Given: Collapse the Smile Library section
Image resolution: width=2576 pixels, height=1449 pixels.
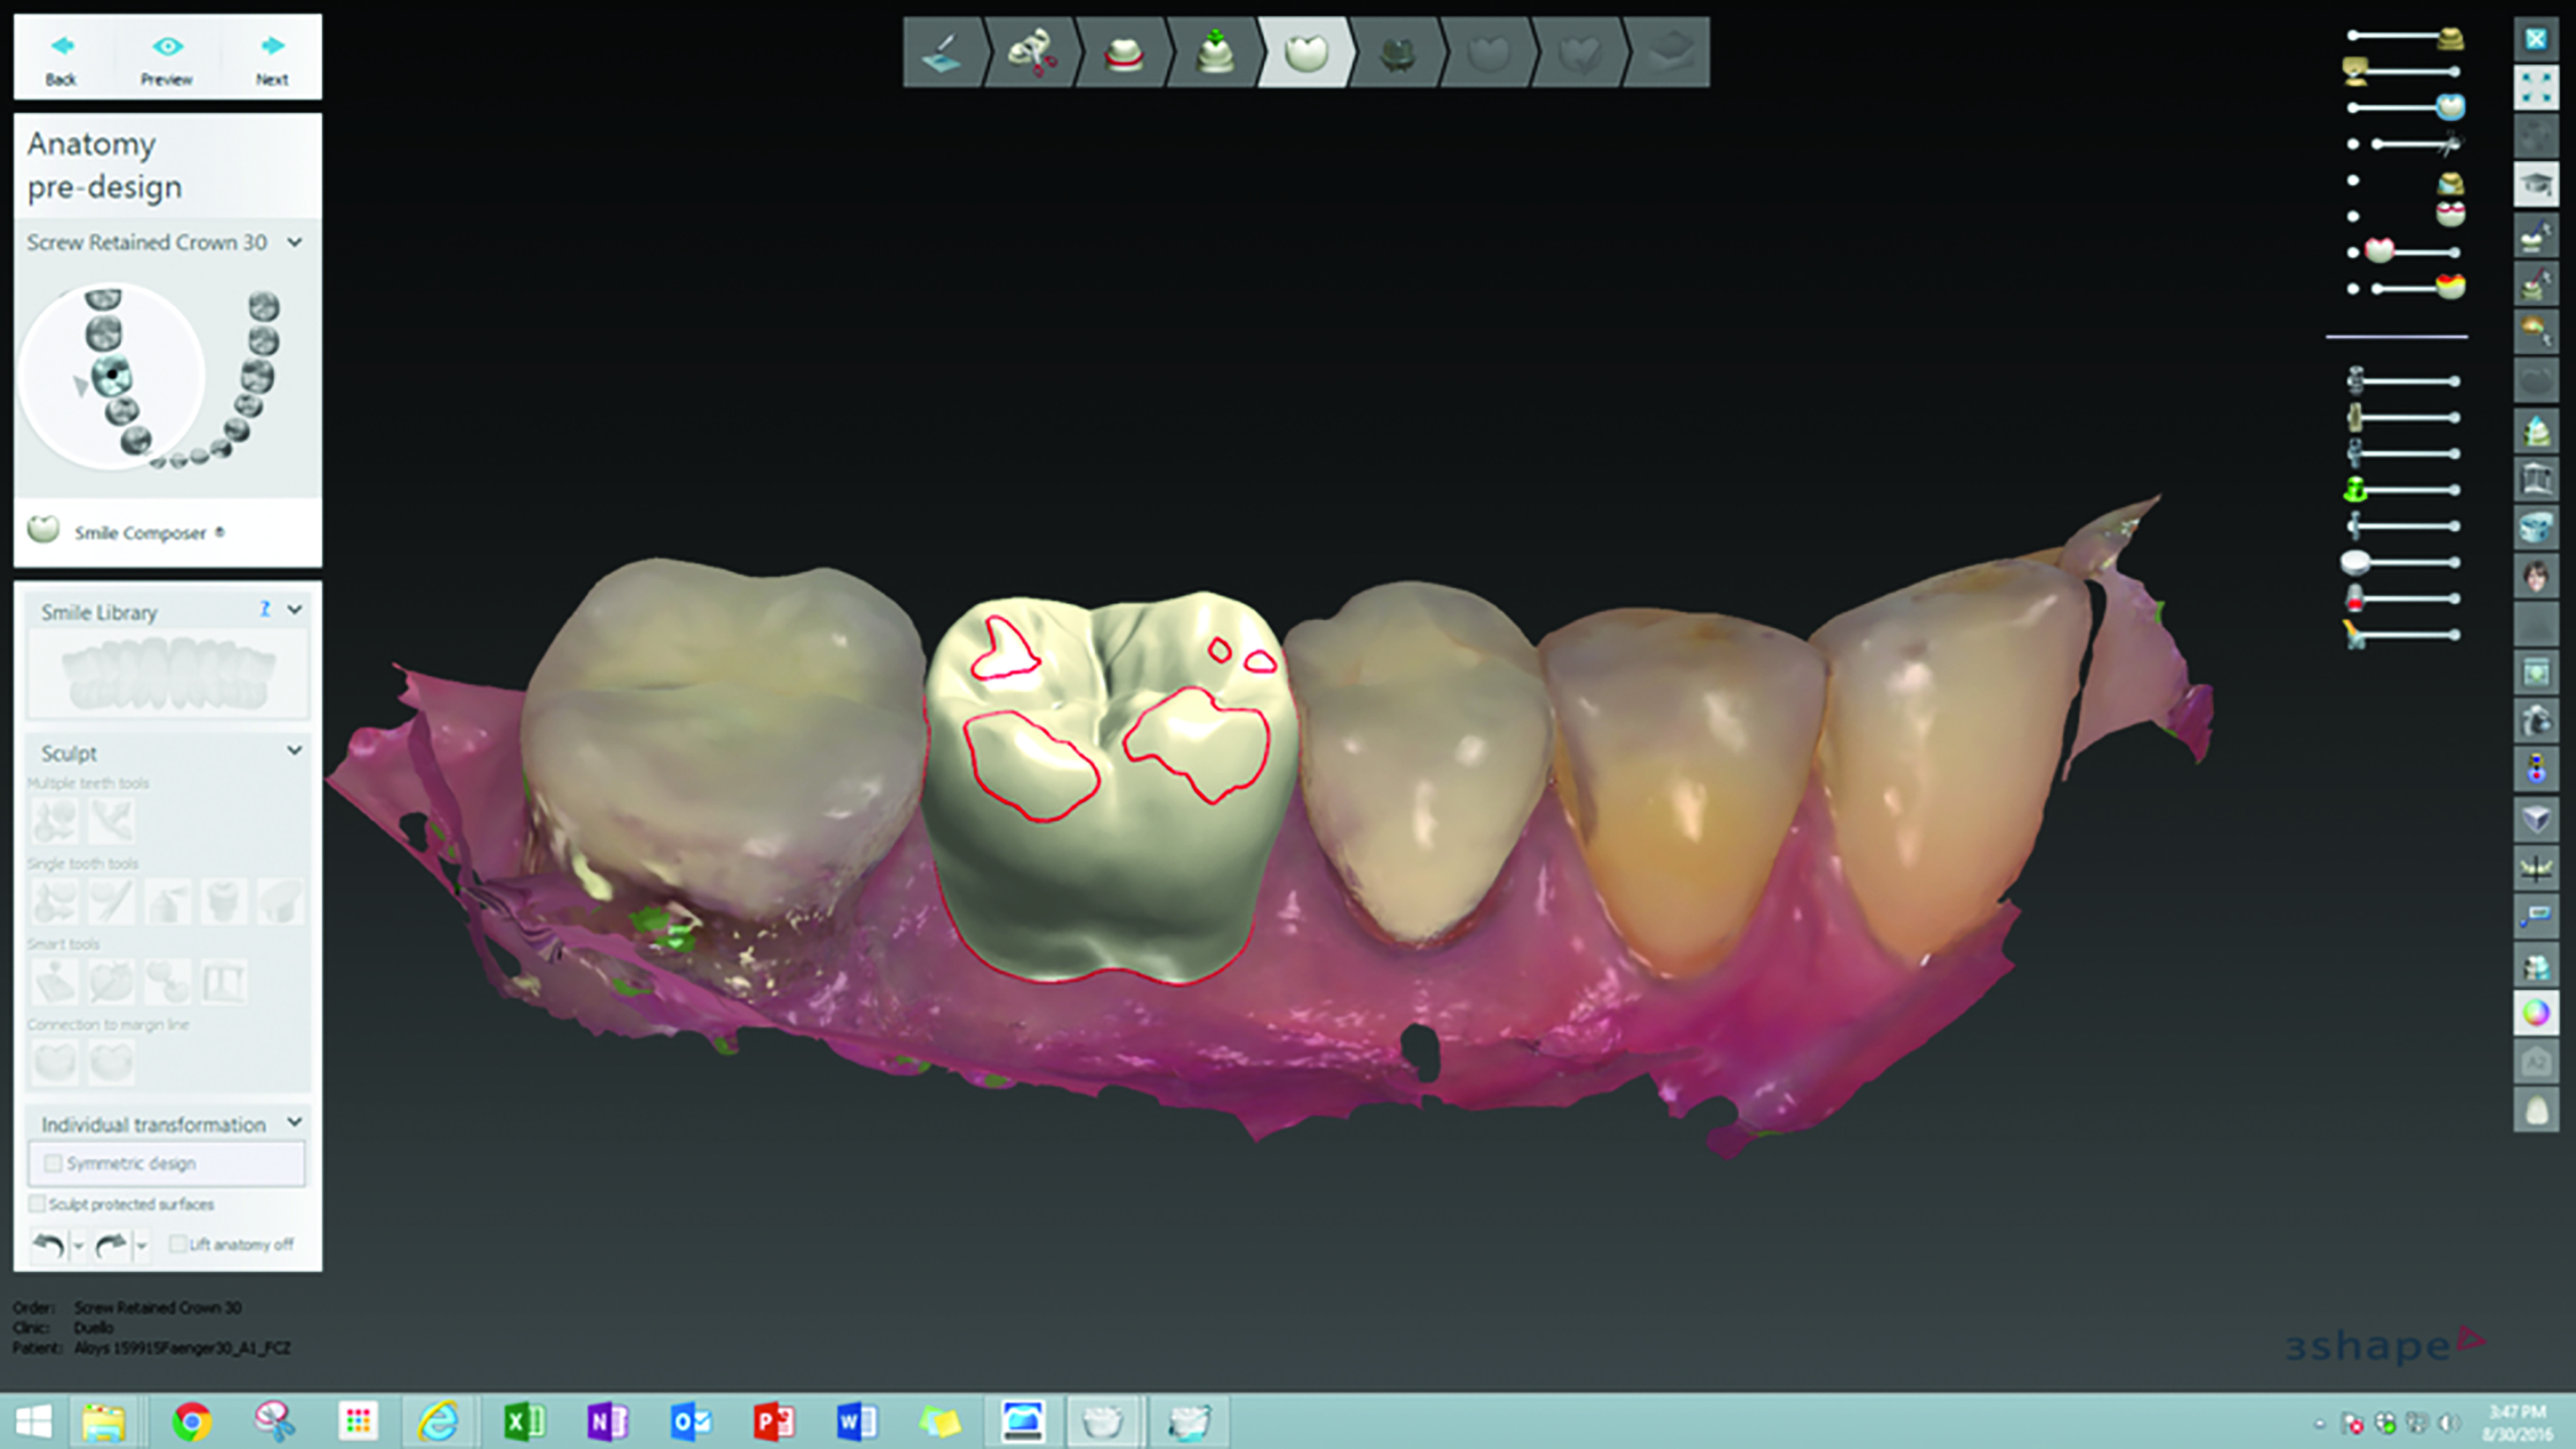Looking at the screenshot, I should click(294, 610).
